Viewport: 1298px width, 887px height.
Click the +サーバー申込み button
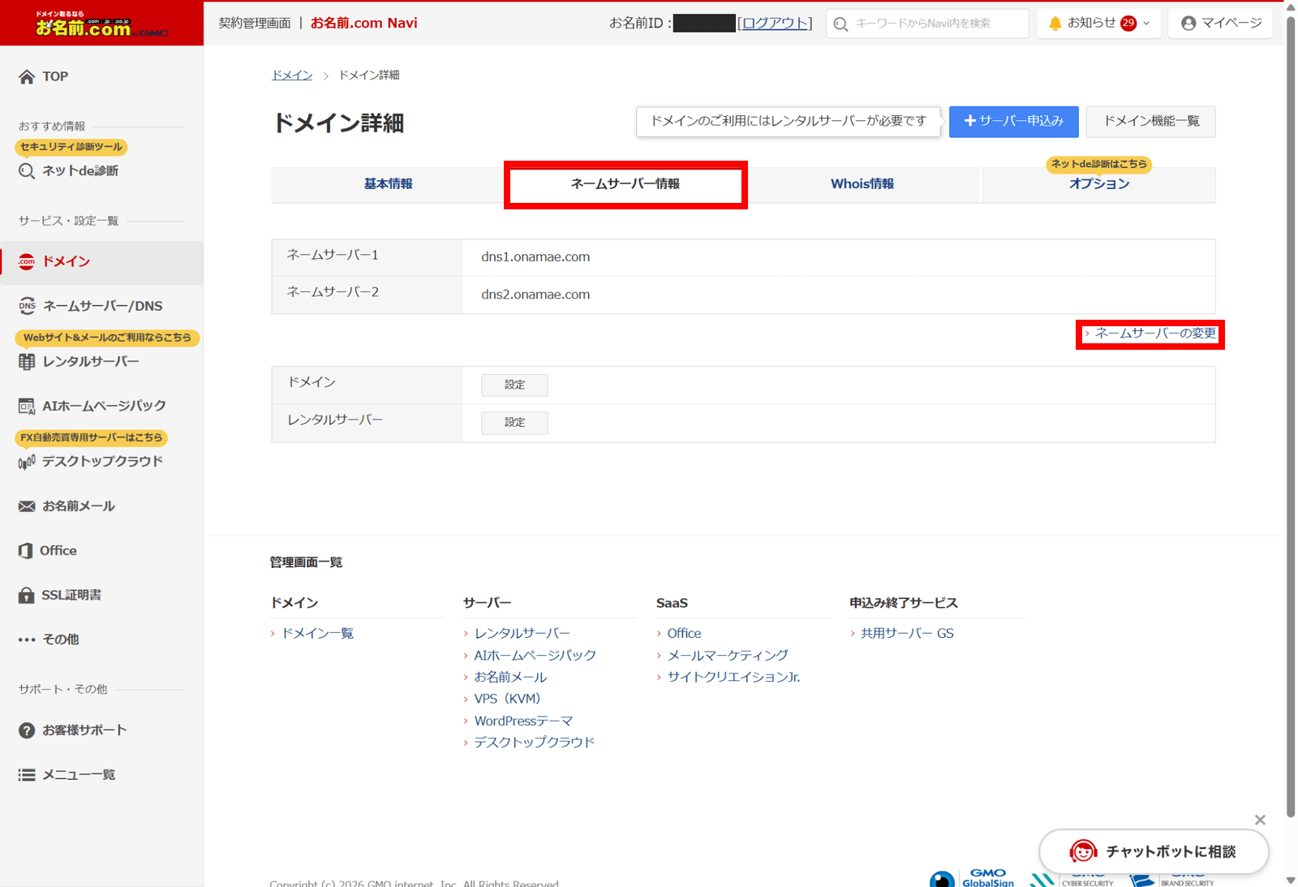pyautogui.click(x=1013, y=122)
